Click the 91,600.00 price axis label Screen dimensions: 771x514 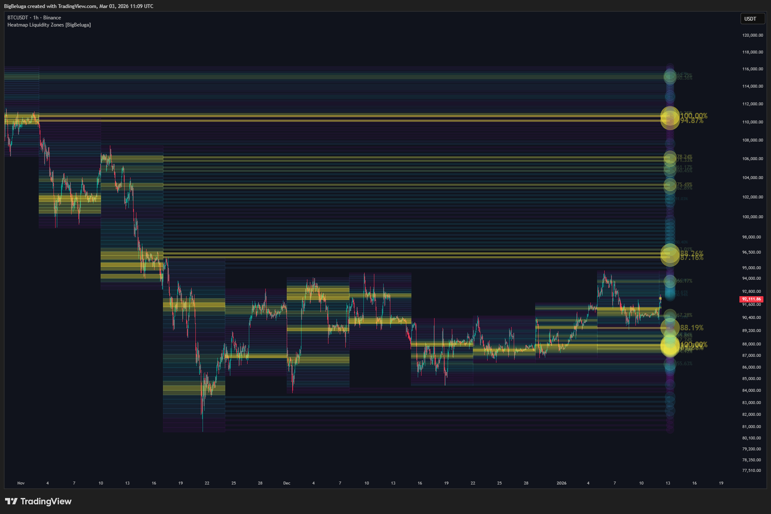752,305
